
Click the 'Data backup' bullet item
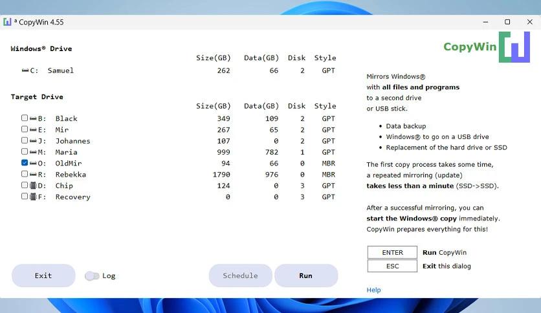406,126
